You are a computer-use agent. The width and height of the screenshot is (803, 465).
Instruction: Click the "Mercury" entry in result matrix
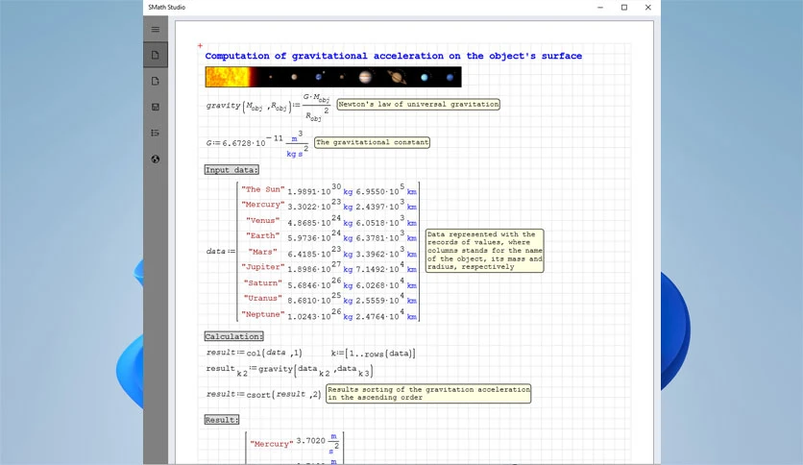[x=272, y=444]
